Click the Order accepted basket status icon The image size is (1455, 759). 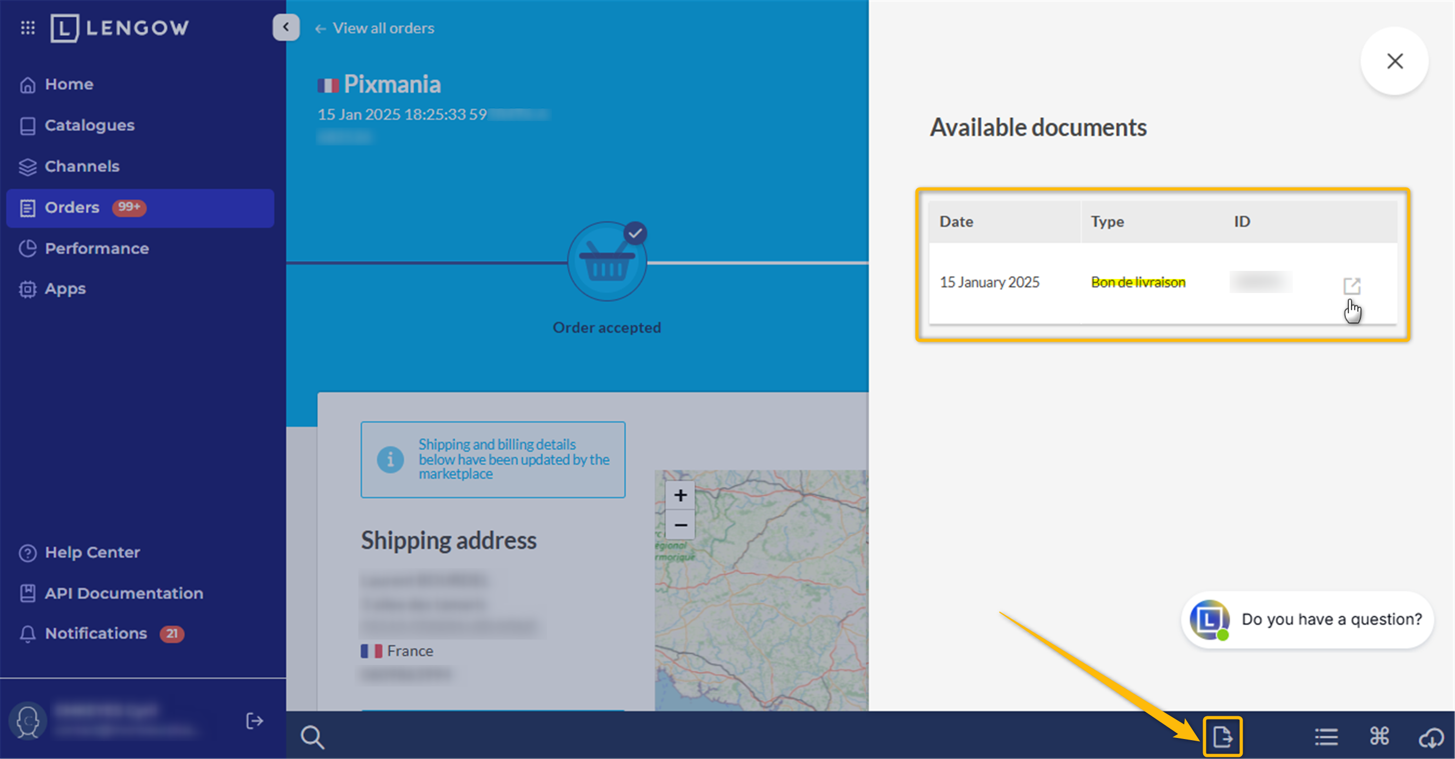[x=606, y=262]
